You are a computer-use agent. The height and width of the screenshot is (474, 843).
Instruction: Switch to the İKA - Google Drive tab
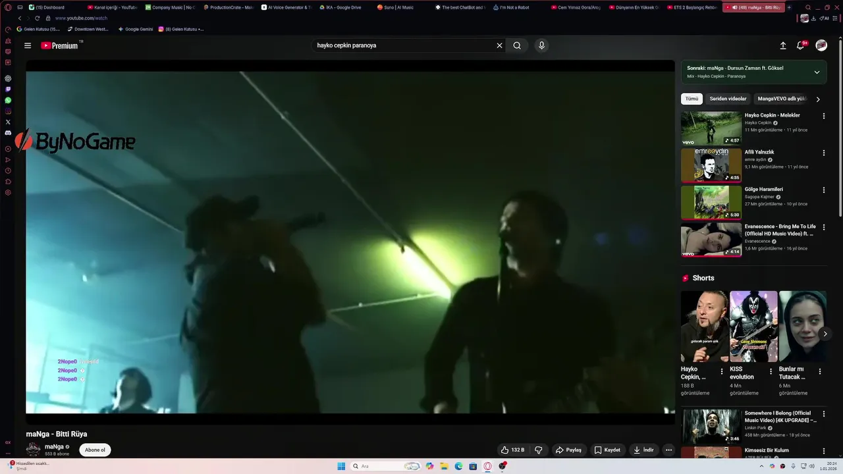tap(342, 7)
